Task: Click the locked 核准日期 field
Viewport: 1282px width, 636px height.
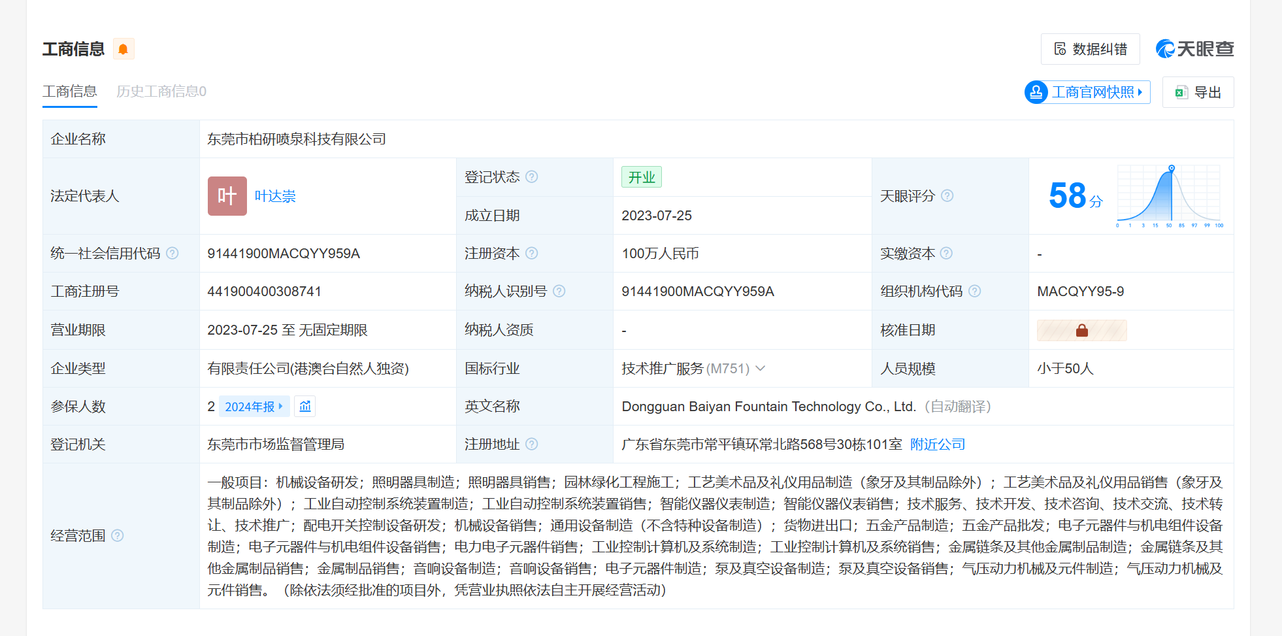Action: tap(1081, 331)
